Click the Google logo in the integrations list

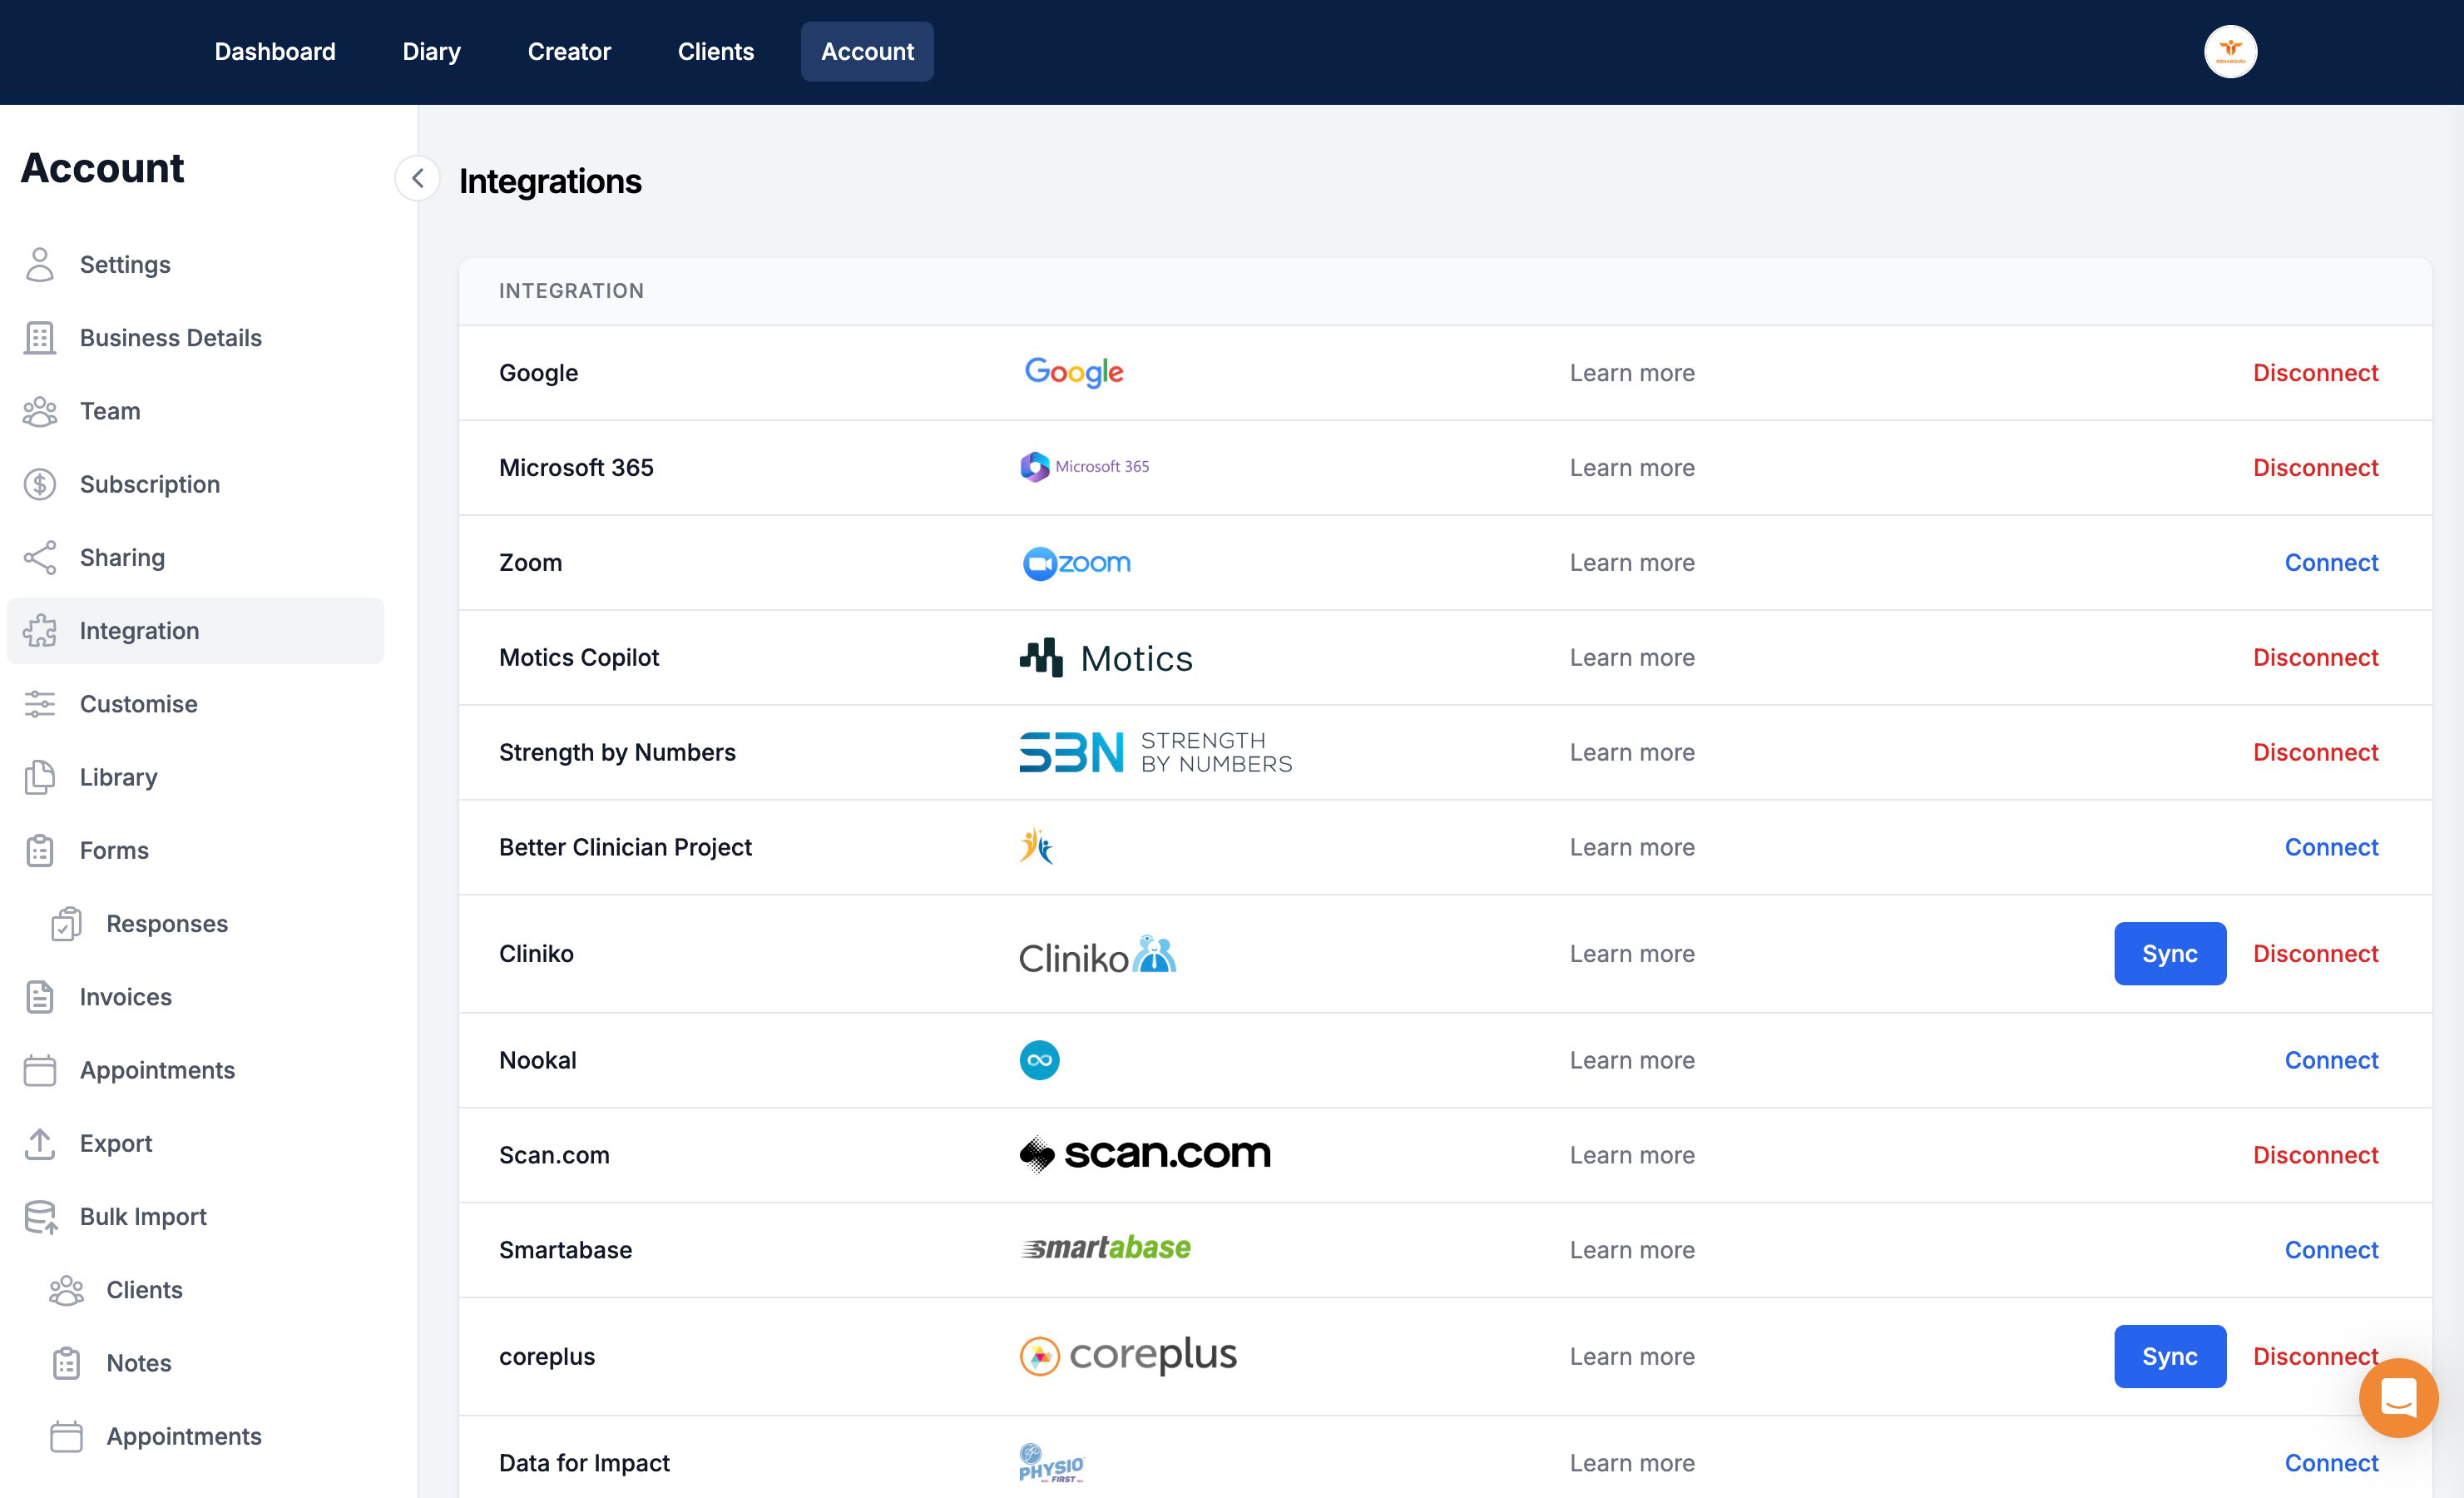[x=1073, y=372]
